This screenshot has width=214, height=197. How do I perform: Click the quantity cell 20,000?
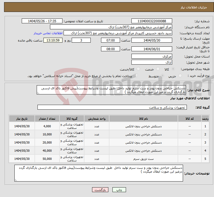pyautogui.click(x=47, y=142)
